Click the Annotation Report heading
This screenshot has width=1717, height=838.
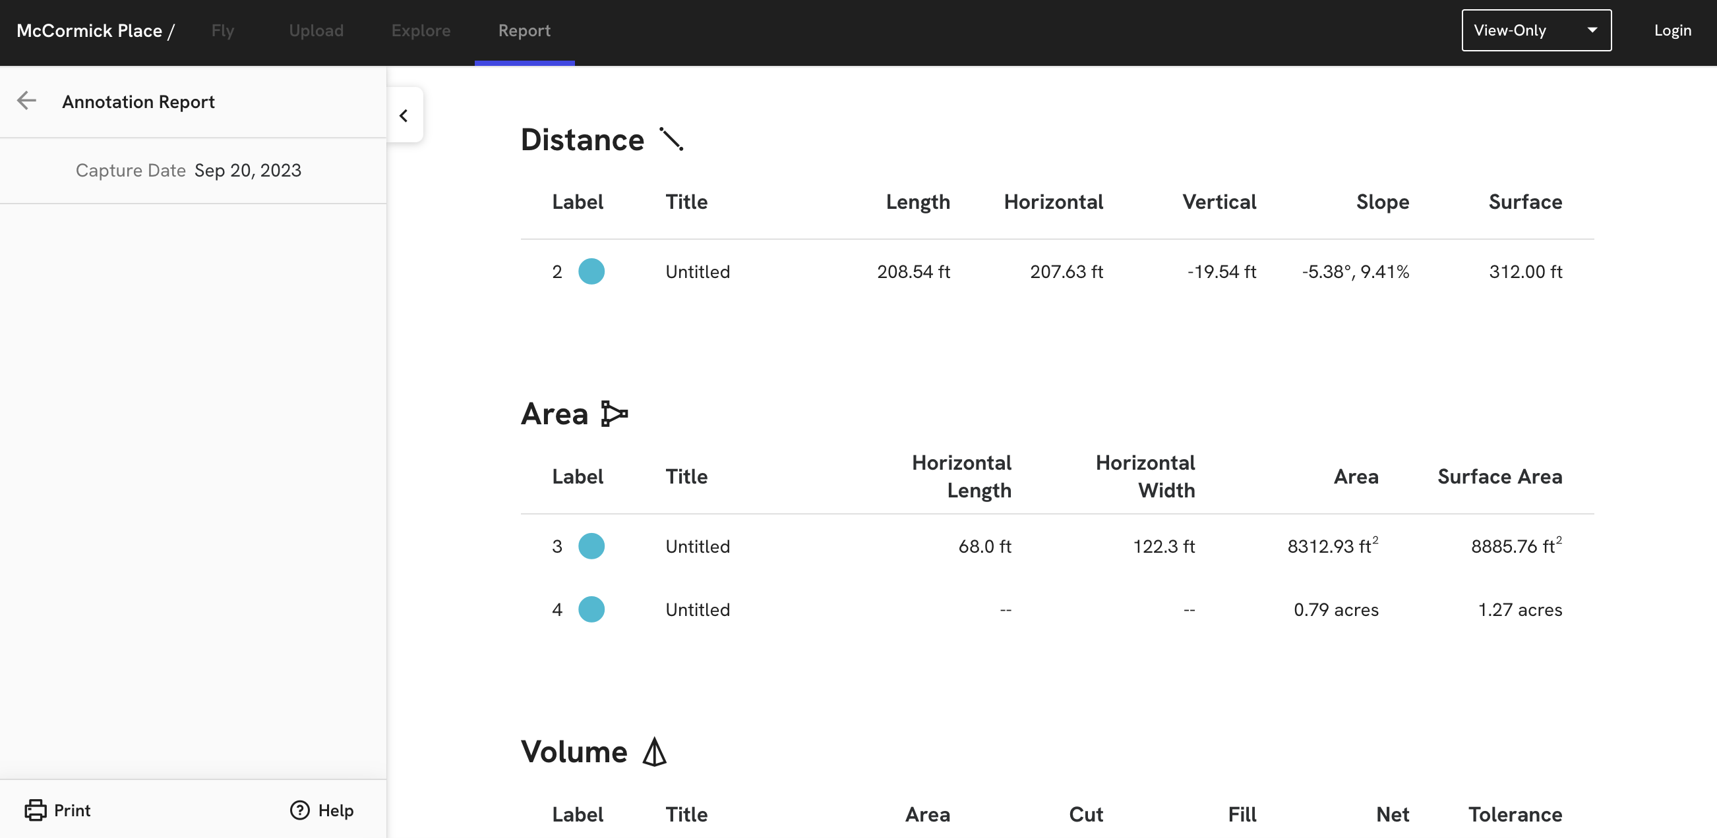click(x=138, y=102)
